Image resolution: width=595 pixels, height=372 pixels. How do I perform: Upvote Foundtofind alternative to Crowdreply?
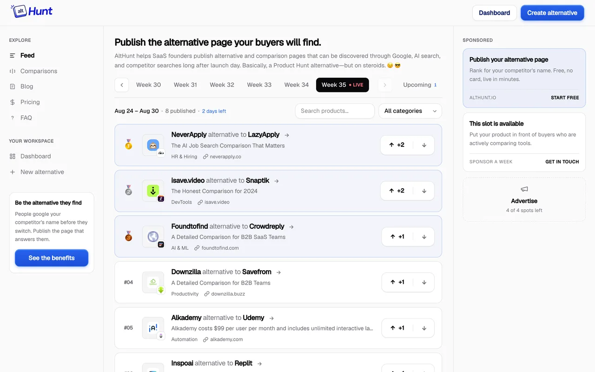[397, 237]
